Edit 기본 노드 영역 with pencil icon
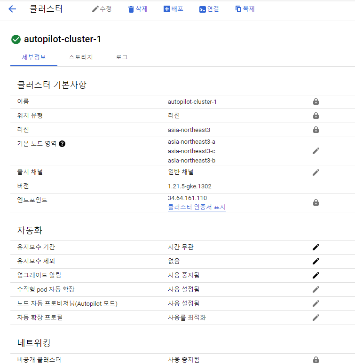 coord(316,151)
